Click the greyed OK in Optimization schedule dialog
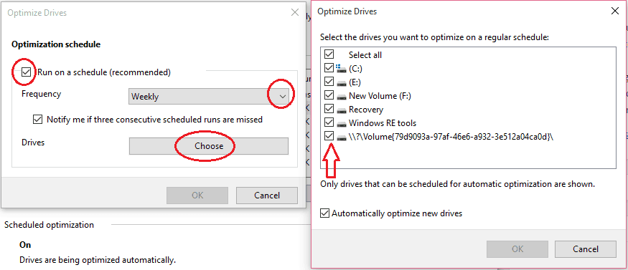This screenshot has width=628, height=270. click(x=197, y=196)
